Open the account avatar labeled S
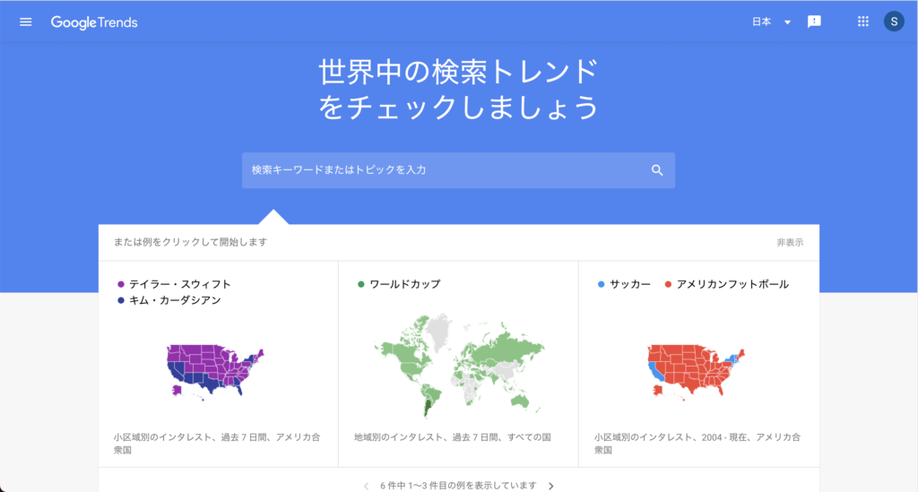The width and height of the screenshot is (918, 492). coord(894,22)
